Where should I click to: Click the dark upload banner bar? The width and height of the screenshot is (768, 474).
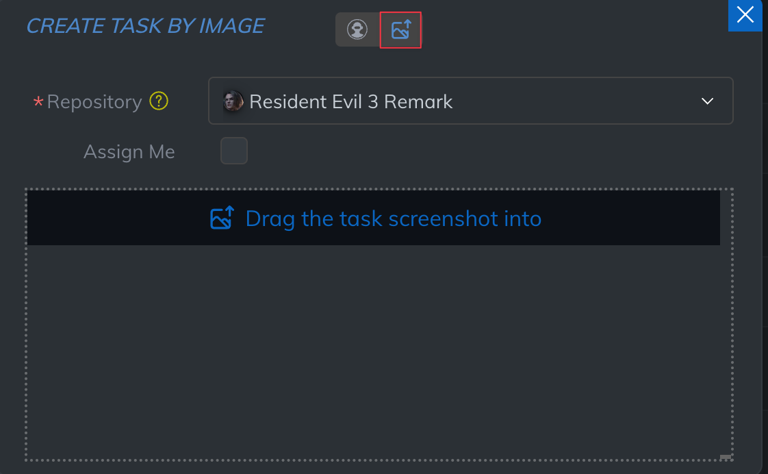(x=616, y=219)
